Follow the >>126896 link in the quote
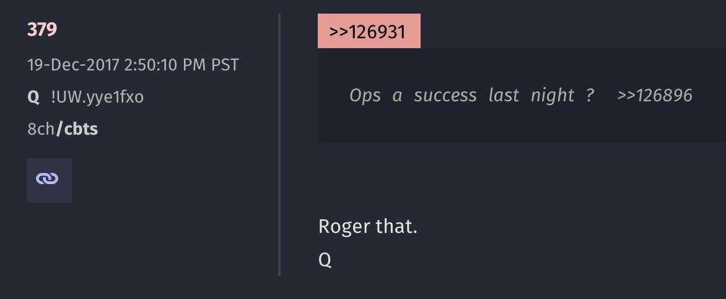 654,95
